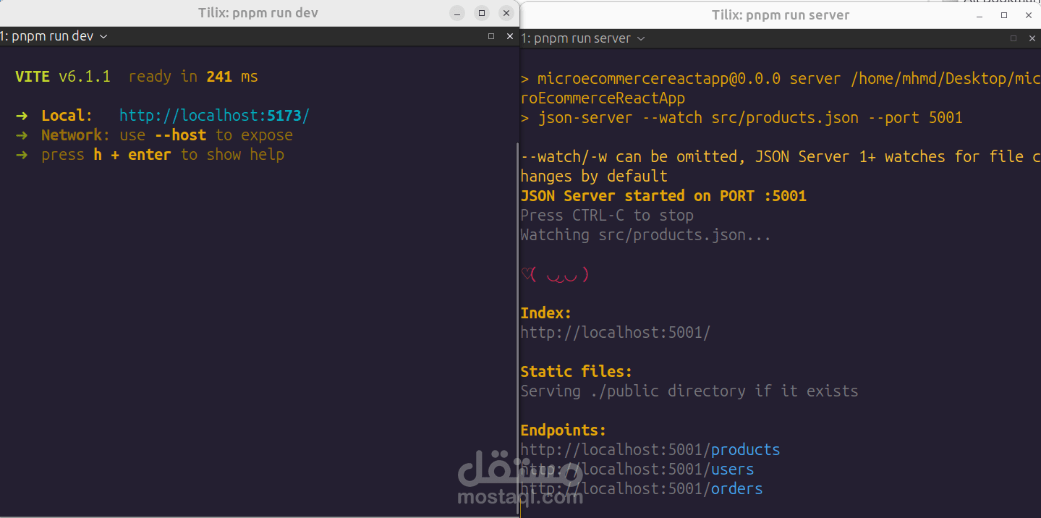Minimize the 'pnpm run dev' Tilix window
This screenshot has width=1041, height=518.
[456, 13]
